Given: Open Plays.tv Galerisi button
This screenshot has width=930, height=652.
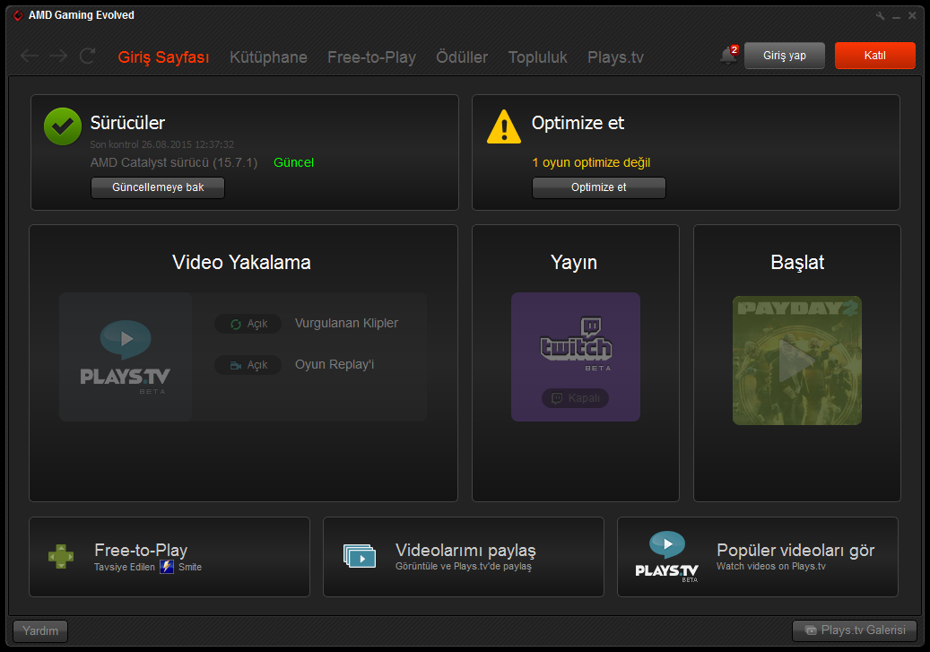Looking at the screenshot, I should point(855,630).
